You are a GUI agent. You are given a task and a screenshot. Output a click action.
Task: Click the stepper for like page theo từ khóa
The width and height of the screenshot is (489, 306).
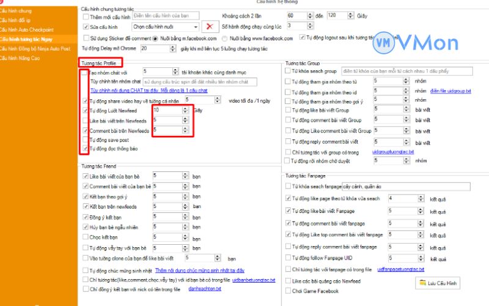419,199
